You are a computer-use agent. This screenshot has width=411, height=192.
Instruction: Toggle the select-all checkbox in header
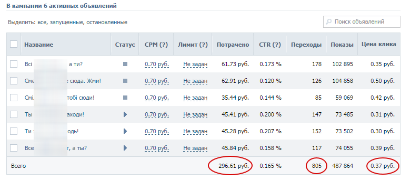(x=14, y=44)
